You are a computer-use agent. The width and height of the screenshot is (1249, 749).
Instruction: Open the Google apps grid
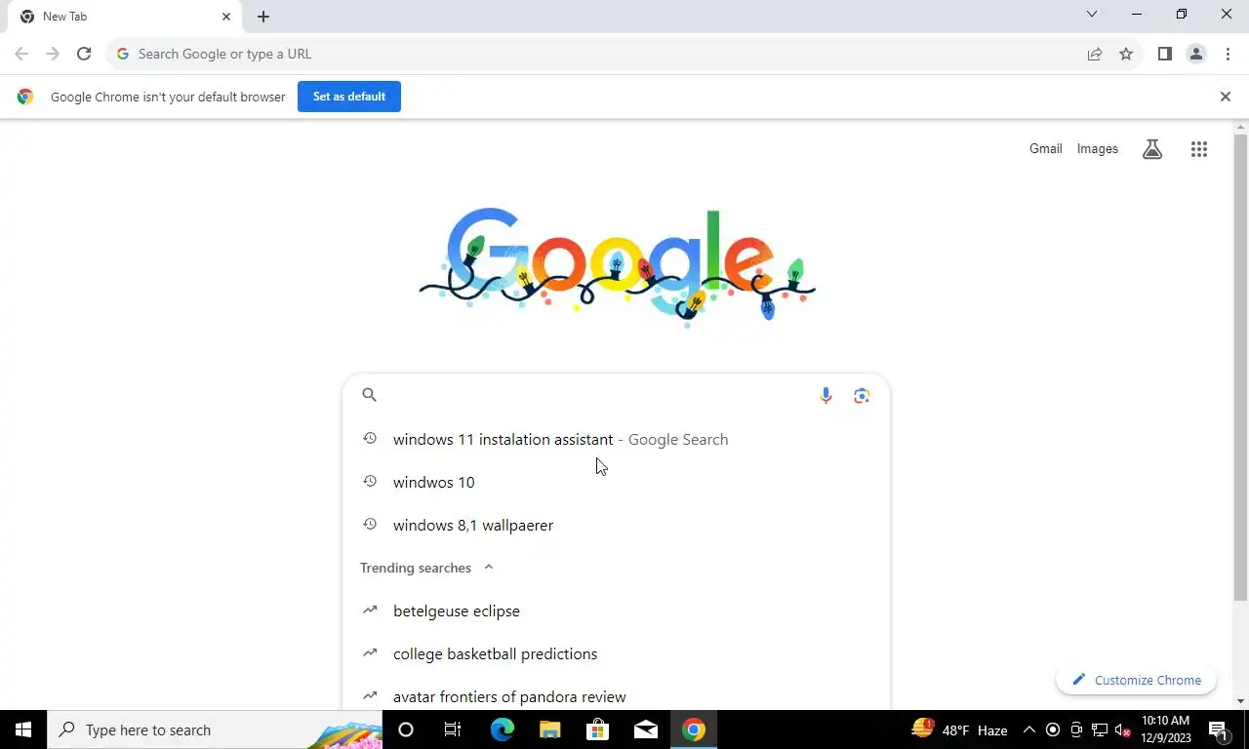pos(1199,149)
